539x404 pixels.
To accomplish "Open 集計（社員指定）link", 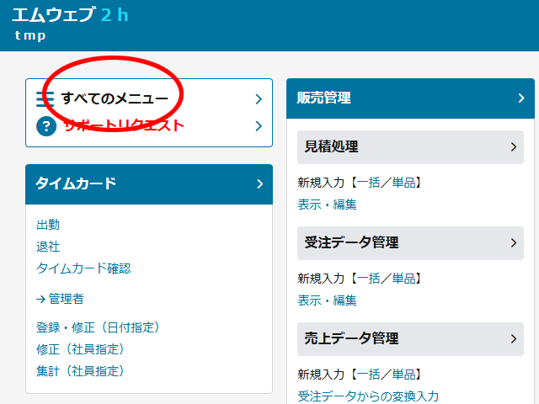I will coord(80,371).
